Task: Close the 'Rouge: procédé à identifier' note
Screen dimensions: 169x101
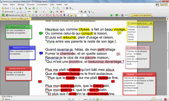Action: (x=29, y=69)
